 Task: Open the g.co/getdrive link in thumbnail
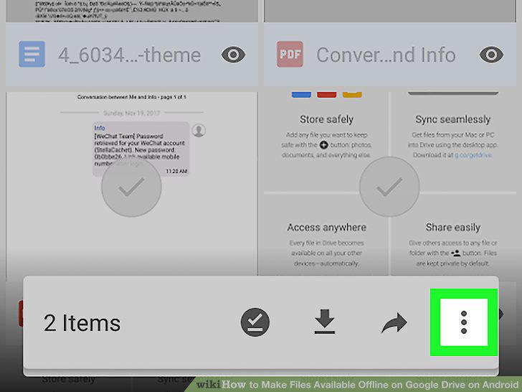pos(473,155)
